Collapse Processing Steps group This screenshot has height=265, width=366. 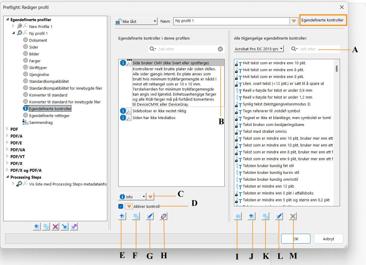[x=7, y=177]
